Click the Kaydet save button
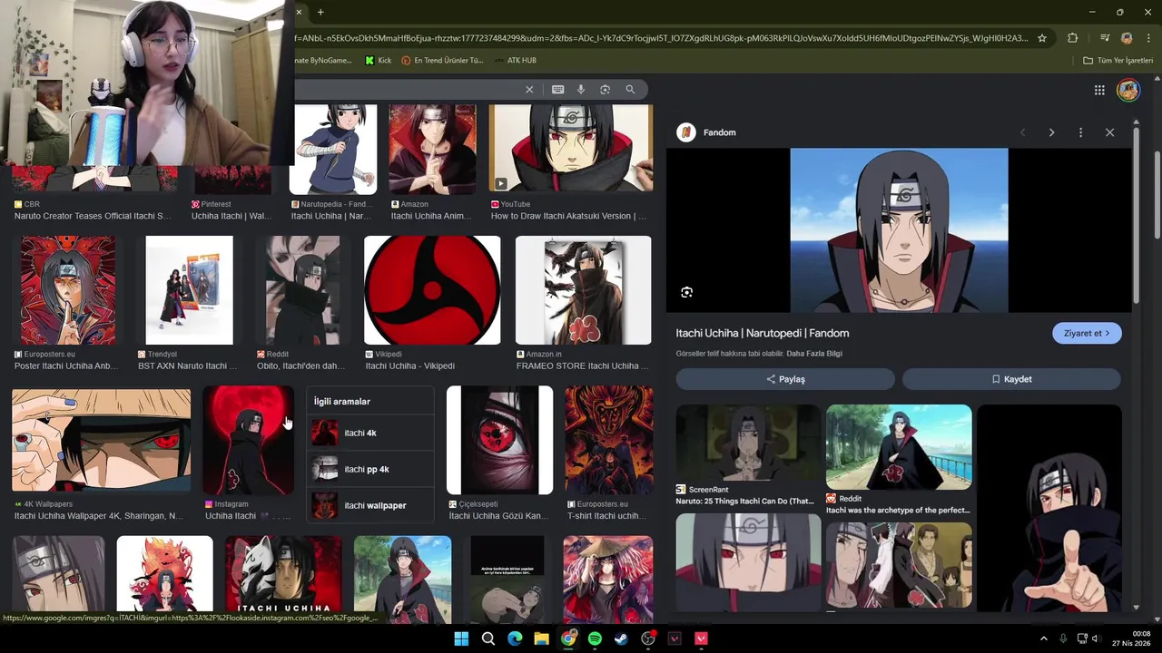The height and width of the screenshot is (653, 1162). click(x=1011, y=379)
